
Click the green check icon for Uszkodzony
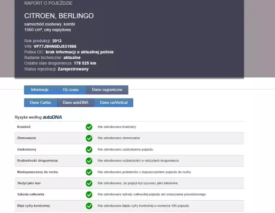point(89,149)
